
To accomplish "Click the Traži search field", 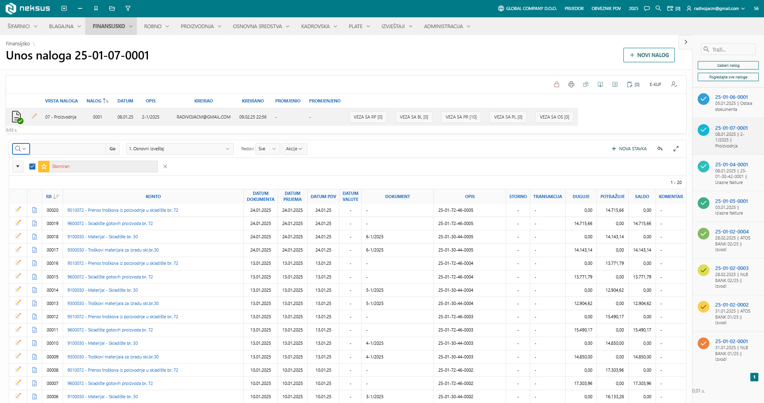I will 728,49.
